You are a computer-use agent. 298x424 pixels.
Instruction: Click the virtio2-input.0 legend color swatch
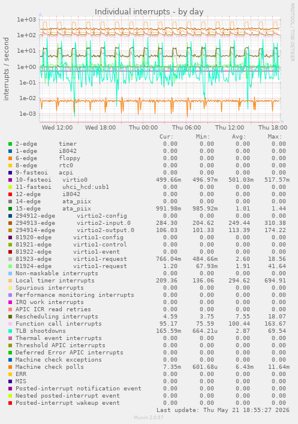(10, 223)
